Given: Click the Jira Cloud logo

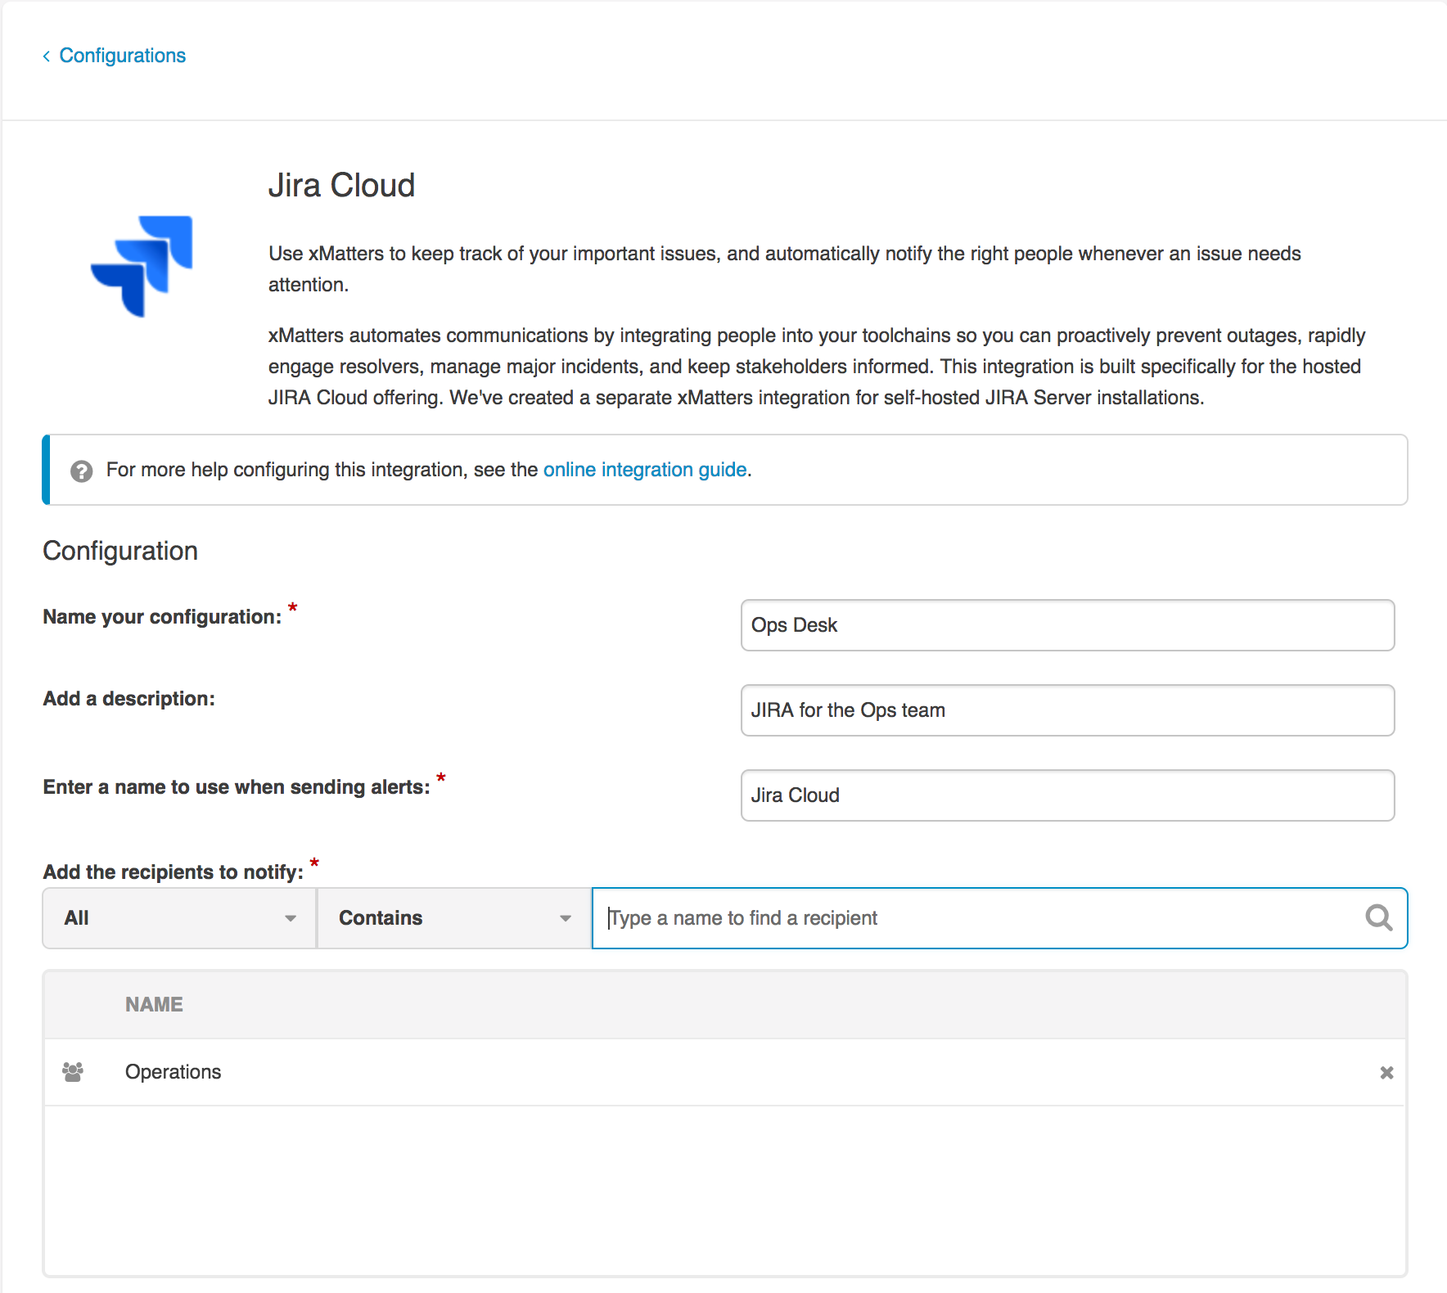Looking at the screenshot, I should (142, 266).
